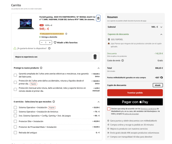Check Inst. Sistema Operativo + Config. Gaming
The image size is (172, 144).
tap(15, 116)
